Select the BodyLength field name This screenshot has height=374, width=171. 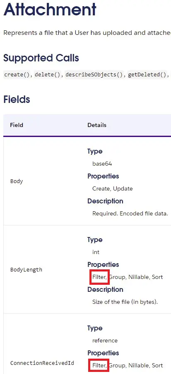click(x=26, y=270)
